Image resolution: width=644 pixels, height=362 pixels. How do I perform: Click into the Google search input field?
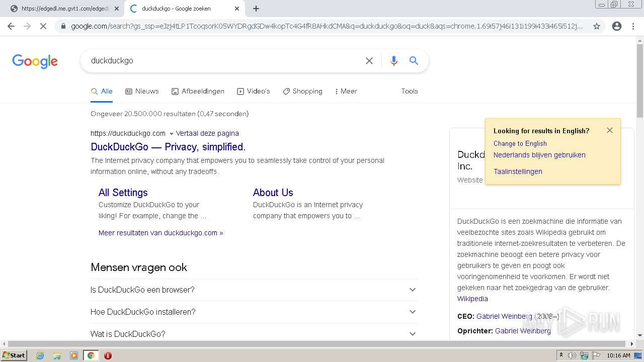point(224,61)
